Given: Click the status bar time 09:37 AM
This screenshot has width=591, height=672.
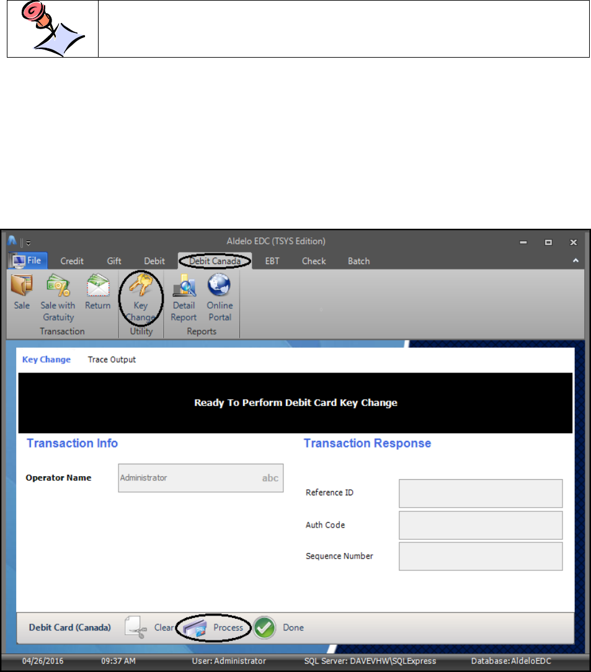Looking at the screenshot, I should 118,661.
